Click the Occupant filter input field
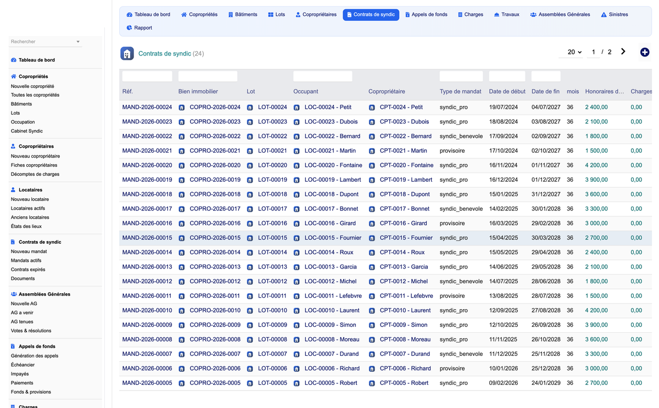The image size is (659, 408). coord(322,76)
